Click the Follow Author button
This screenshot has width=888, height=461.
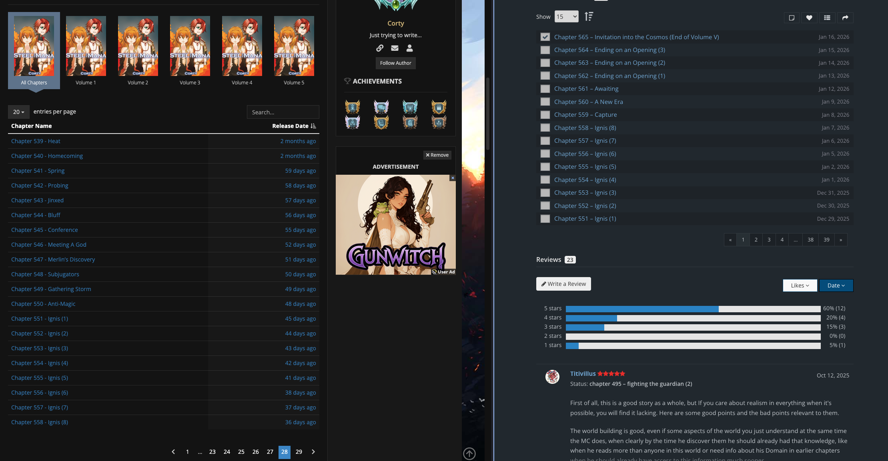(395, 63)
